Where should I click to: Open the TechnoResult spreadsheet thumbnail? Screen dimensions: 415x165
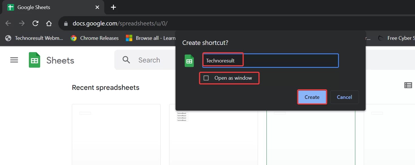point(214,136)
